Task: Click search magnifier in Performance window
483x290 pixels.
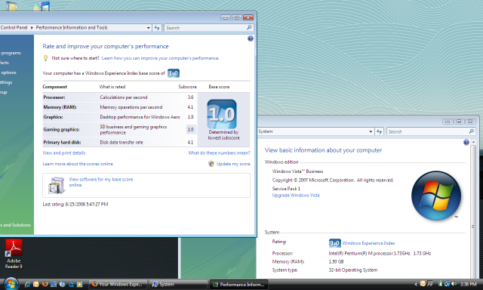Action: coord(249,27)
